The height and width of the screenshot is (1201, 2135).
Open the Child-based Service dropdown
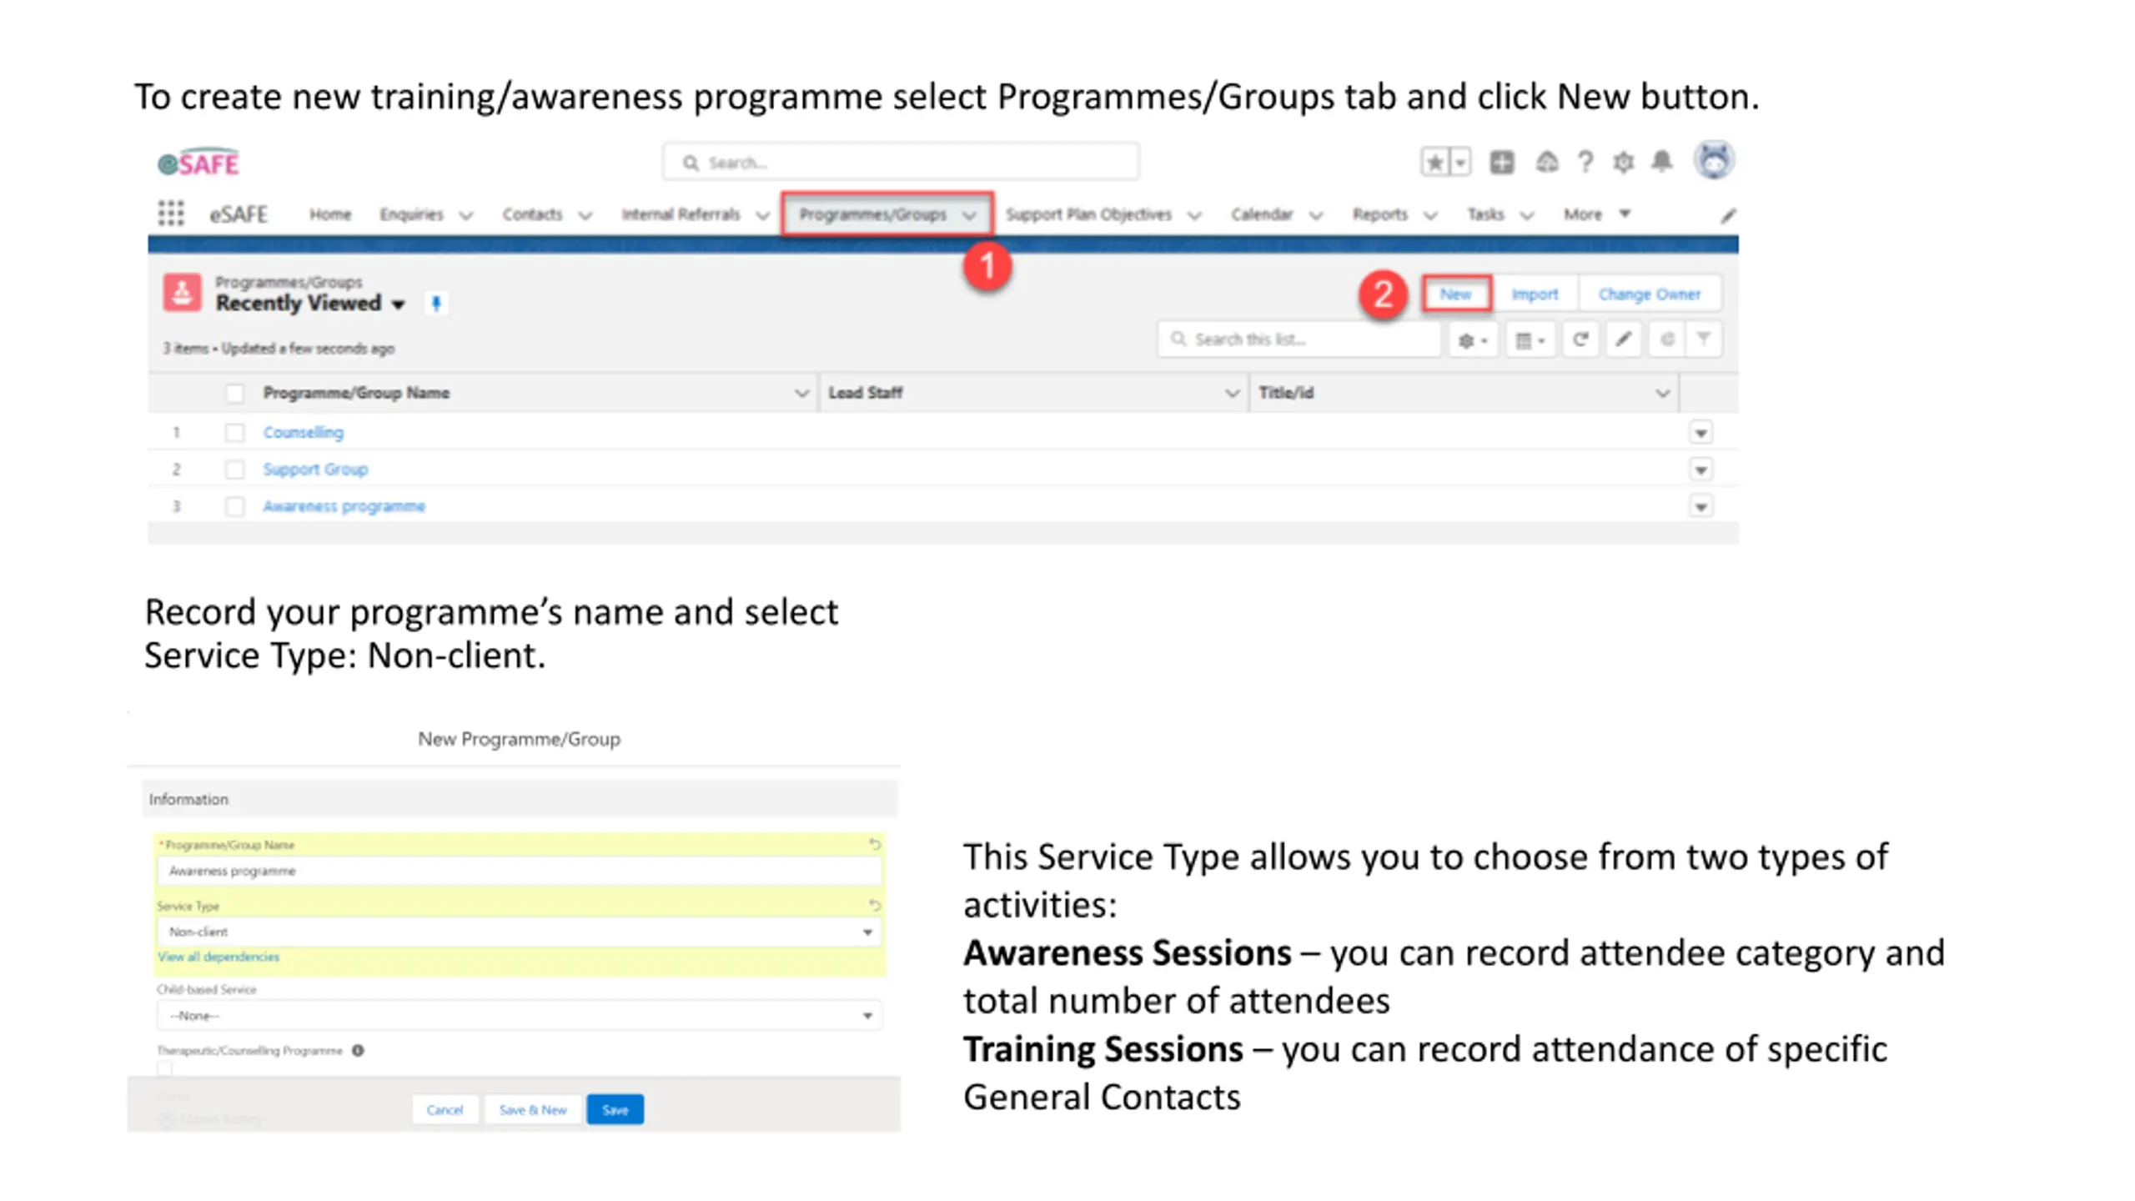click(519, 1015)
